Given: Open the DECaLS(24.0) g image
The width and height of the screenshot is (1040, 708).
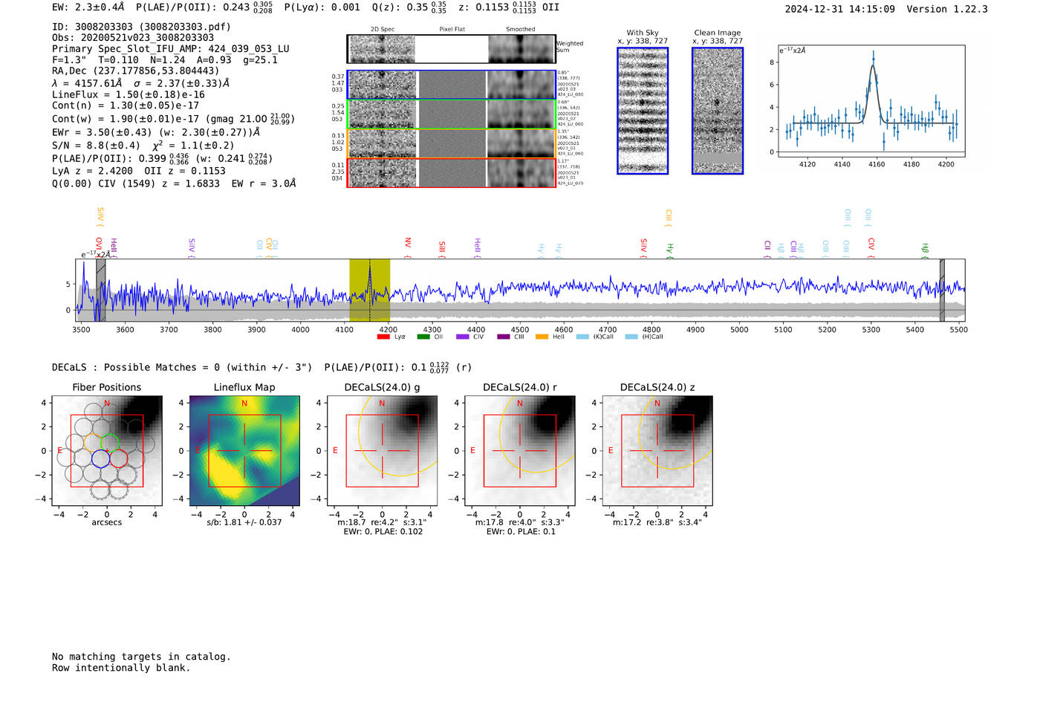Looking at the screenshot, I should click(383, 451).
